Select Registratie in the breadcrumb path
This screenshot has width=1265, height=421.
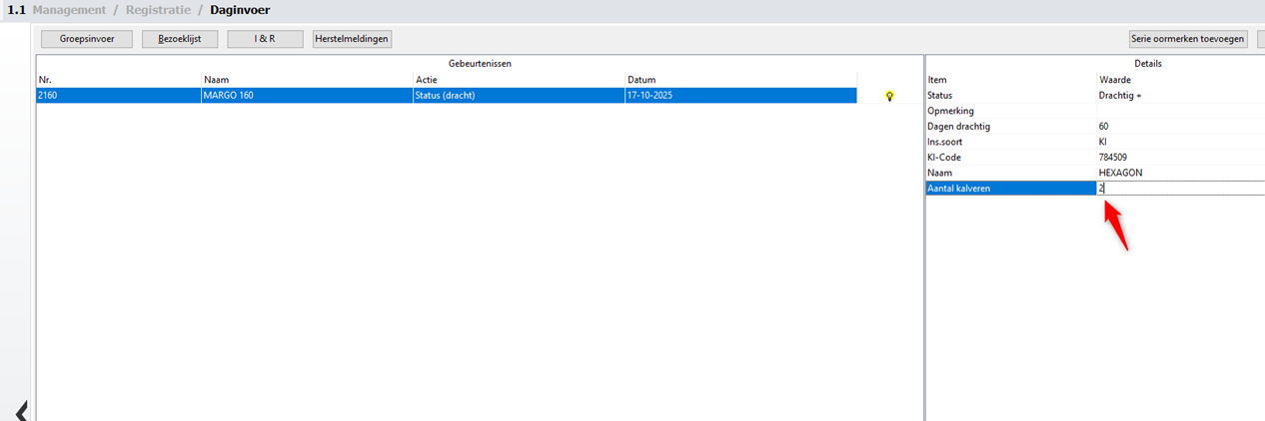click(161, 10)
